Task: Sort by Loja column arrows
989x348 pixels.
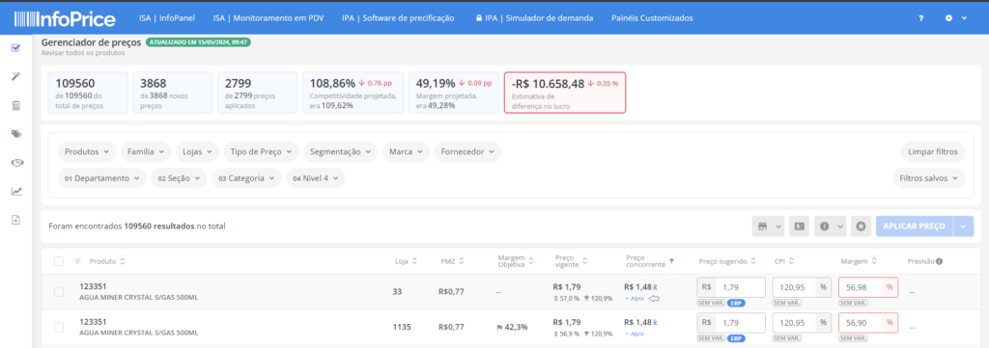Action: click(414, 261)
